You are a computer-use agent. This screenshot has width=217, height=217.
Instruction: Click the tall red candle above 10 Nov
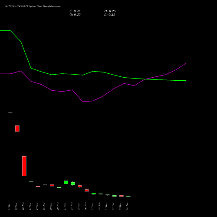coord(24,166)
